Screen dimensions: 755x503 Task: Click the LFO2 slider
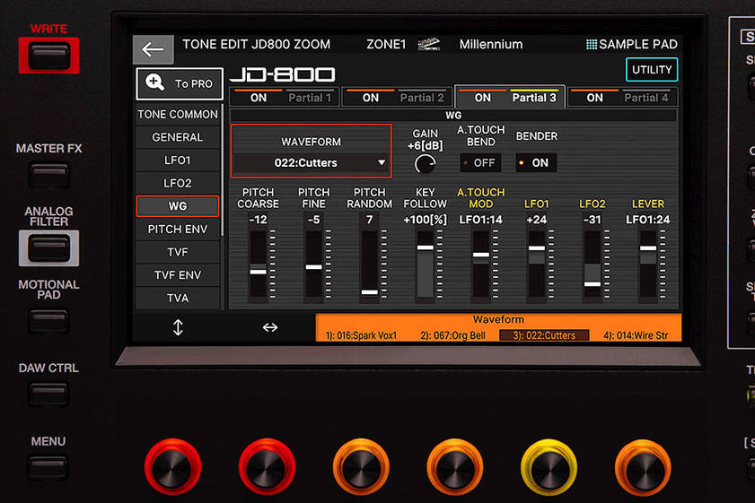[592, 265]
